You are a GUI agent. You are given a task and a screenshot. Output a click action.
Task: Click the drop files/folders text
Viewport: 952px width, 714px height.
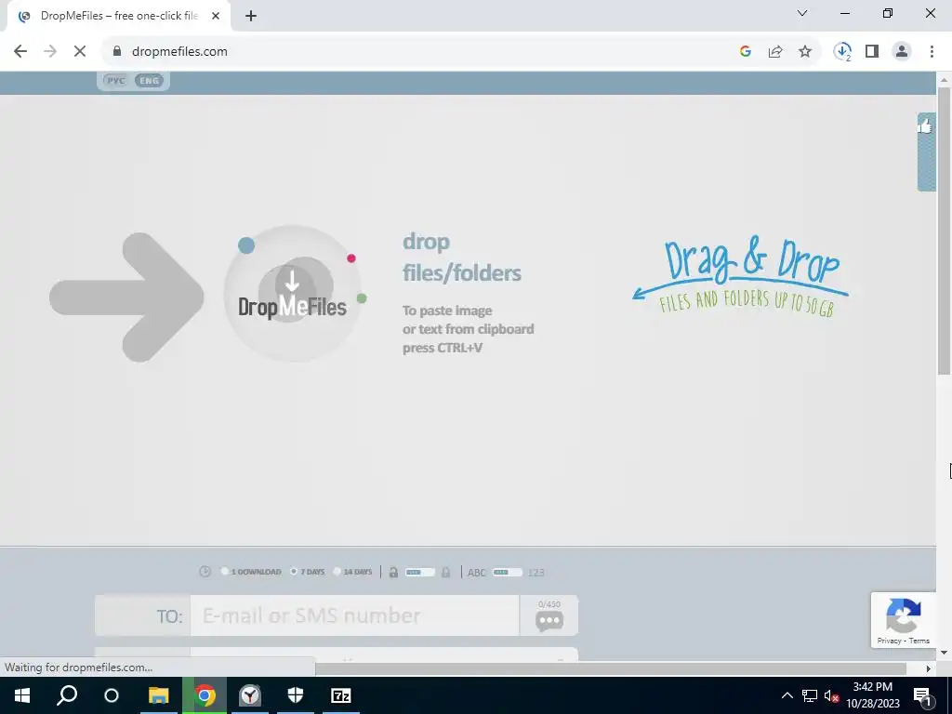461,258
